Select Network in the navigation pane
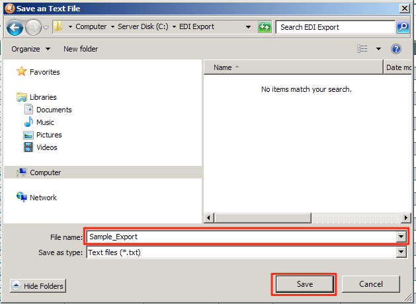This screenshot has height=304, width=416. pyautogui.click(x=43, y=198)
